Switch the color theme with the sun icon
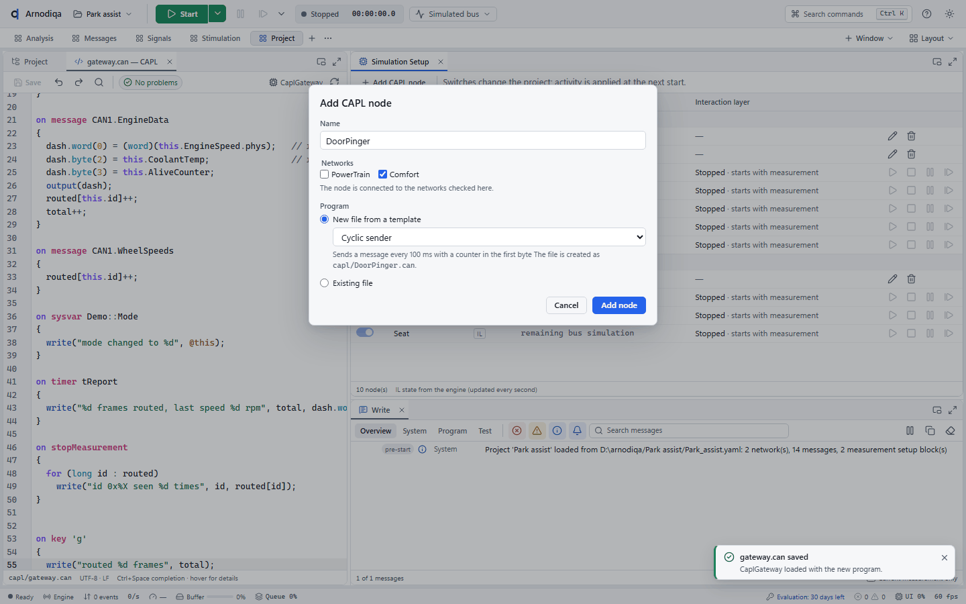Screen dimensions: 966x604 click(949, 14)
